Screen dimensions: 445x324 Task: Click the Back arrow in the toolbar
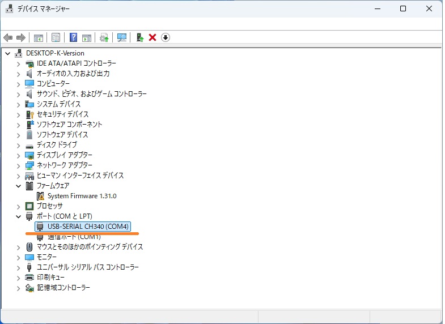click(8, 37)
